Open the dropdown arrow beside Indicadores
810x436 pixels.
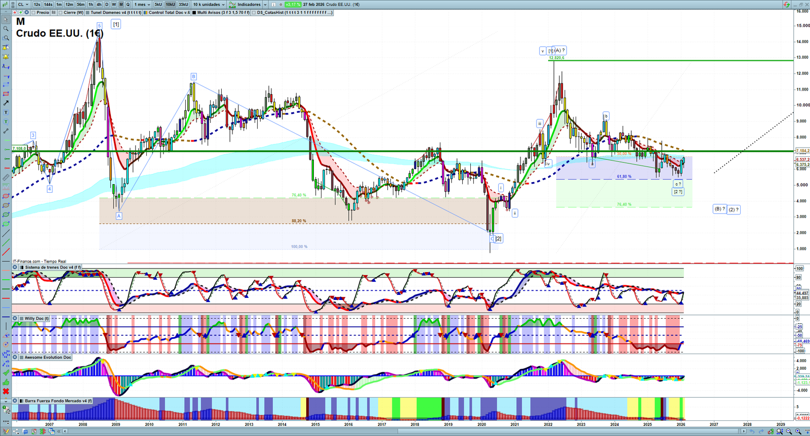coord(265,4)
